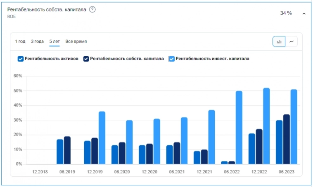Click the 12.2019 invested capital light bar

click(x=102, y=138)
